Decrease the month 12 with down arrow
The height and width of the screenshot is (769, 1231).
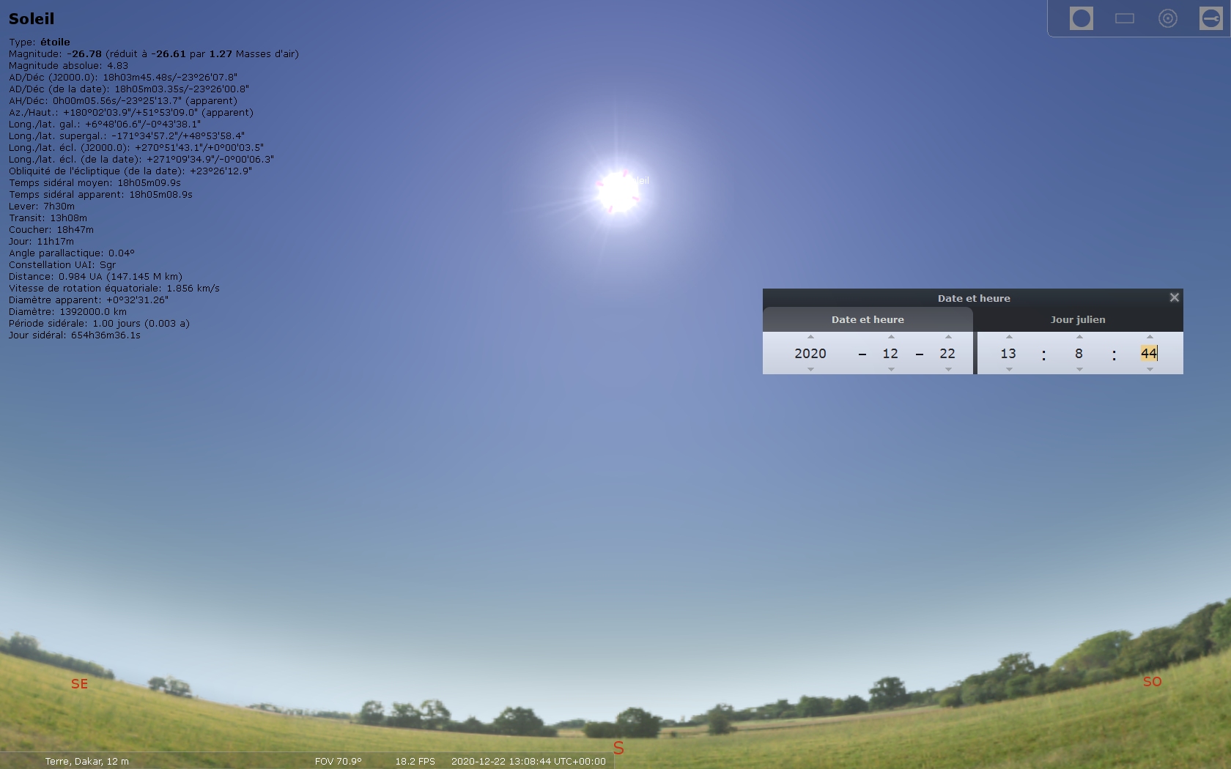click(x=891, y=369)
